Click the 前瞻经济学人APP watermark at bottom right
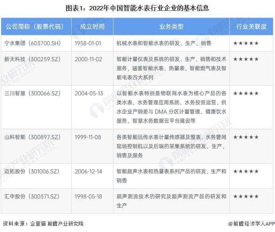This screenshot has height=232, width=275. point(248,224)
